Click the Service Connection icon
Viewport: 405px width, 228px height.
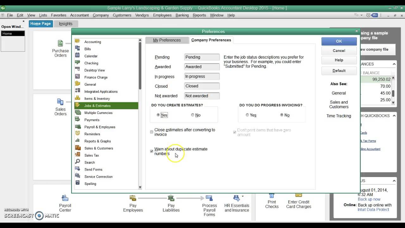pyautogui.click(x=78, y=176)
